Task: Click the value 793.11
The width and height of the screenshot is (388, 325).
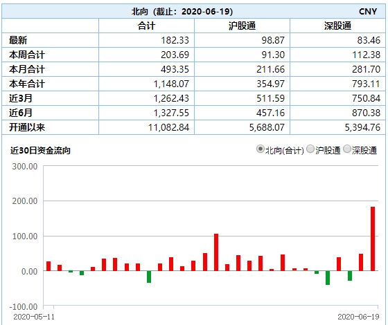Action: (367, 84)
